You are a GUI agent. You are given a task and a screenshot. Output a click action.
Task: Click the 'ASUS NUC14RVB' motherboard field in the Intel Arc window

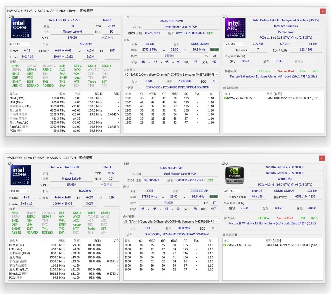171,21
